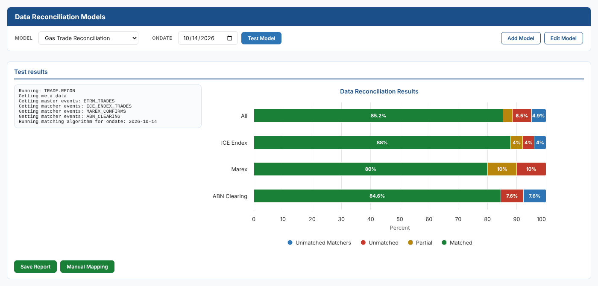This screenshot has height=286, width=598.
Task: Run the Test Model button
Action: tap(261, 38)
